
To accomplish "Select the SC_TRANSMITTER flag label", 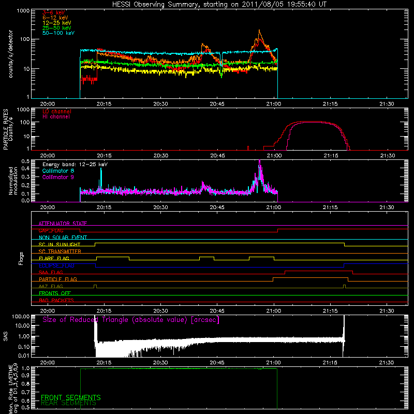I will tap(60, 252).
